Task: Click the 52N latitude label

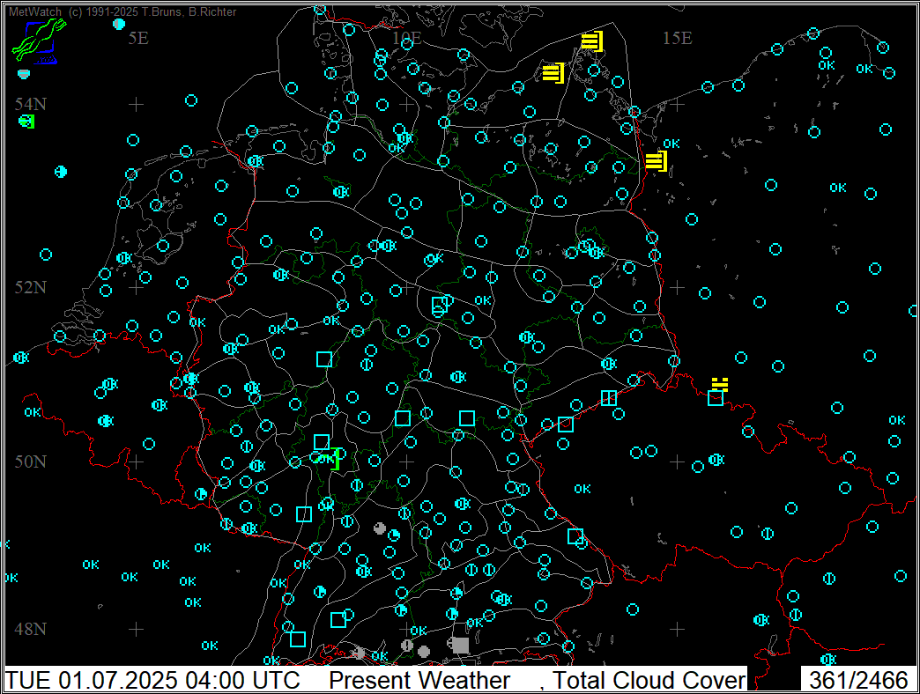Action: pos(31,287)
